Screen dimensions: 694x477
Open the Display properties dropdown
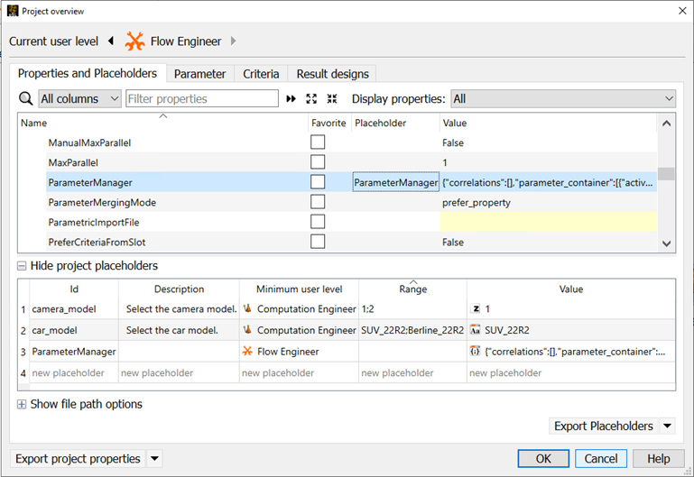562,98
